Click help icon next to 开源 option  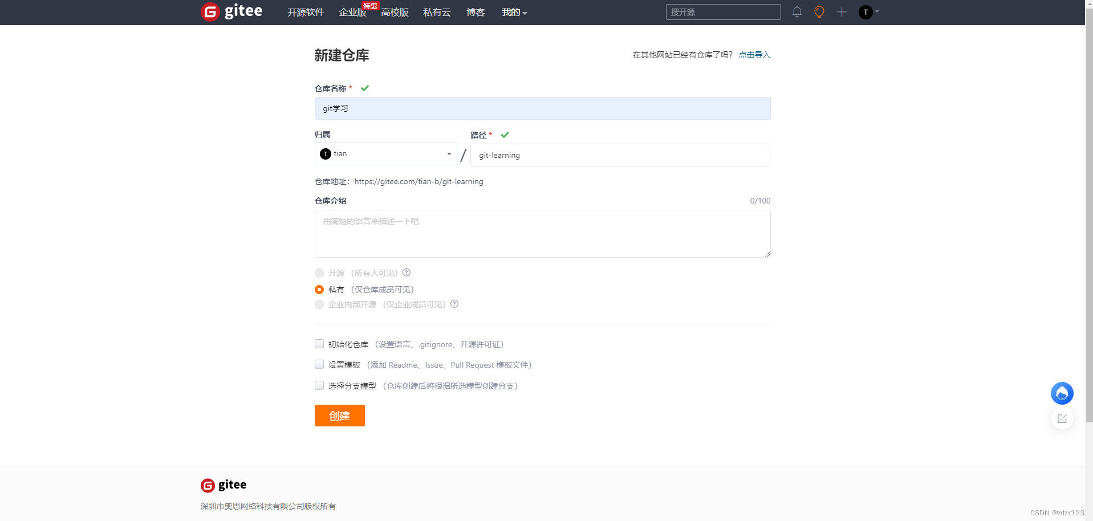407,272
